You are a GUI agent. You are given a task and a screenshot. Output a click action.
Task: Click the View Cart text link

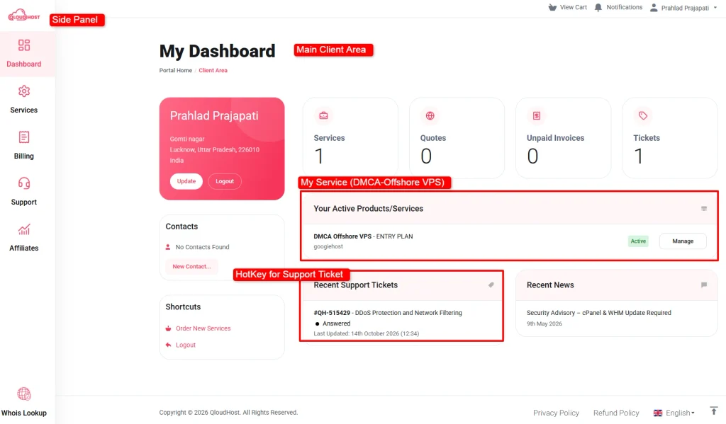573,7
